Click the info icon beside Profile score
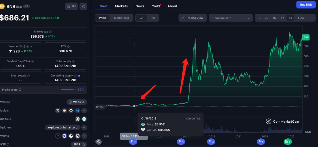Image resolution: width=318 pixels, height=147 pixels. (x=20, y=90)
